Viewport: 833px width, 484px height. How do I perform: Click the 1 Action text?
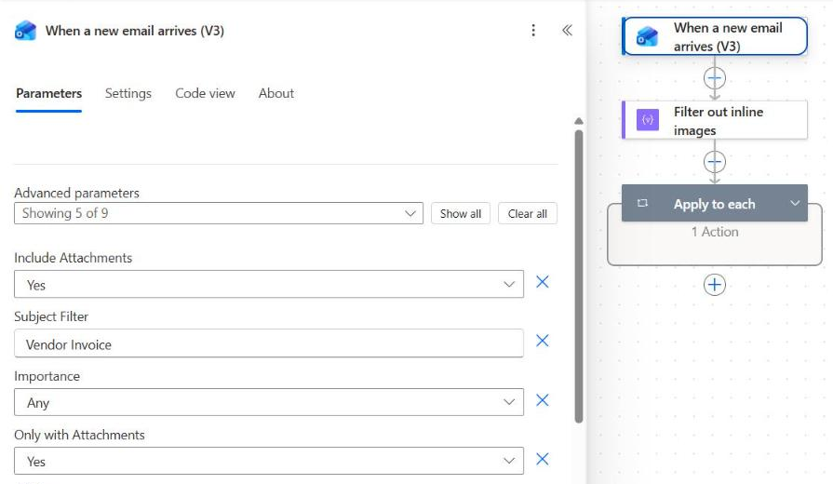pos(715,232)
